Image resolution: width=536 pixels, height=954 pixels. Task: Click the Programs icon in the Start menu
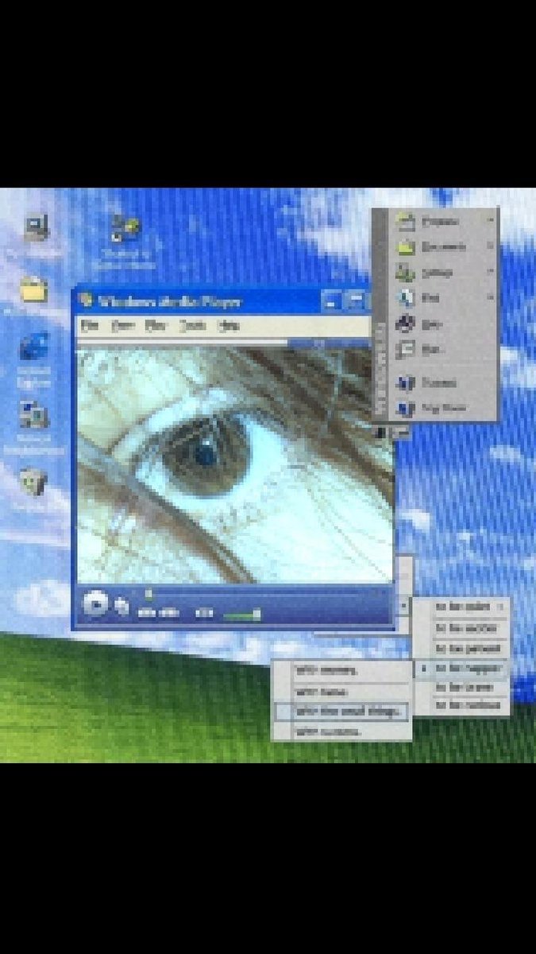click(x=406, y=220)
